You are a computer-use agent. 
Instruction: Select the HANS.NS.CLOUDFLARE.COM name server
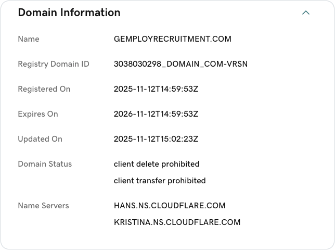pyautogui.click(x=170, y=206)
